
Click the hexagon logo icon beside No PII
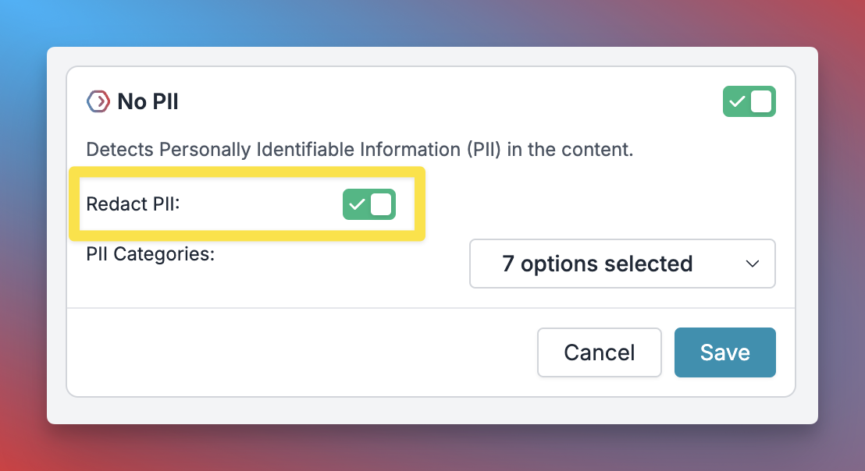(x=98, y=102)
